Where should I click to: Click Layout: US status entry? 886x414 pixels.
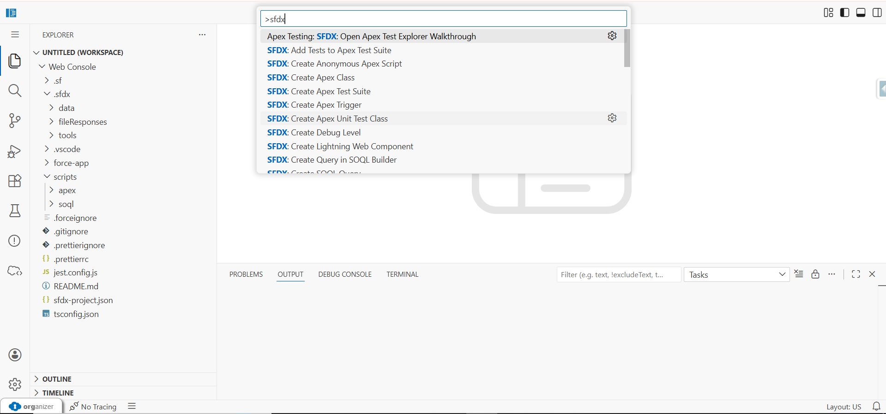(x=844, y=407)
